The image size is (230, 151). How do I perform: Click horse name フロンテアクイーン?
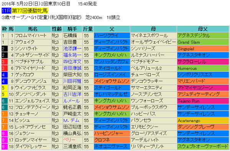pyautogui.click(x=33, y=107)
